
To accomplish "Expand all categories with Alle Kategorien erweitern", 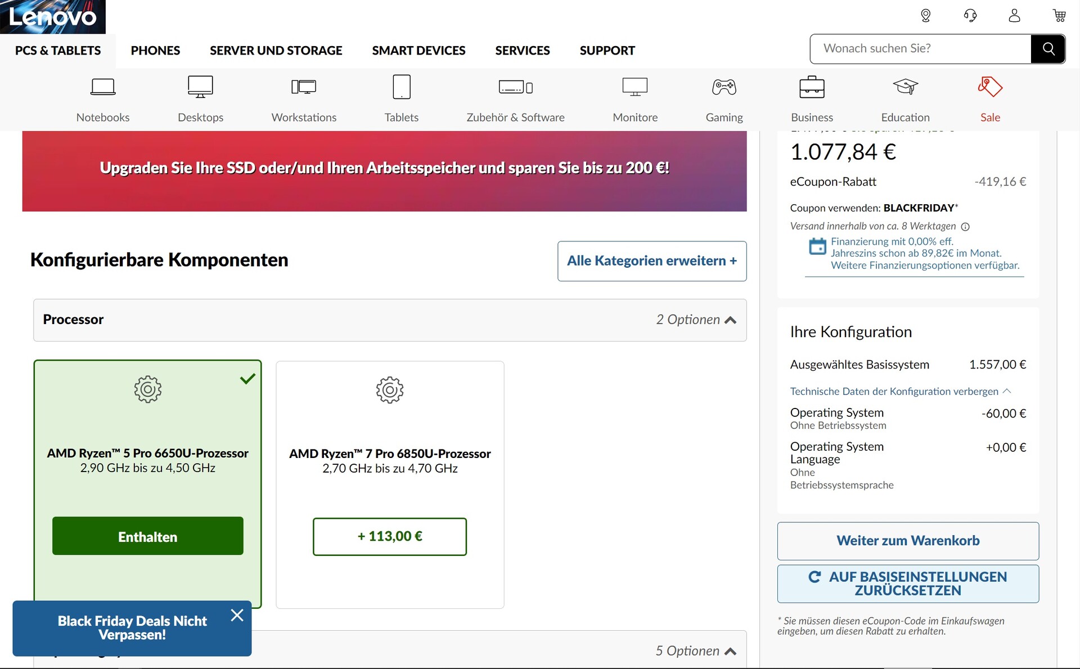I will (x=651, y=261).
